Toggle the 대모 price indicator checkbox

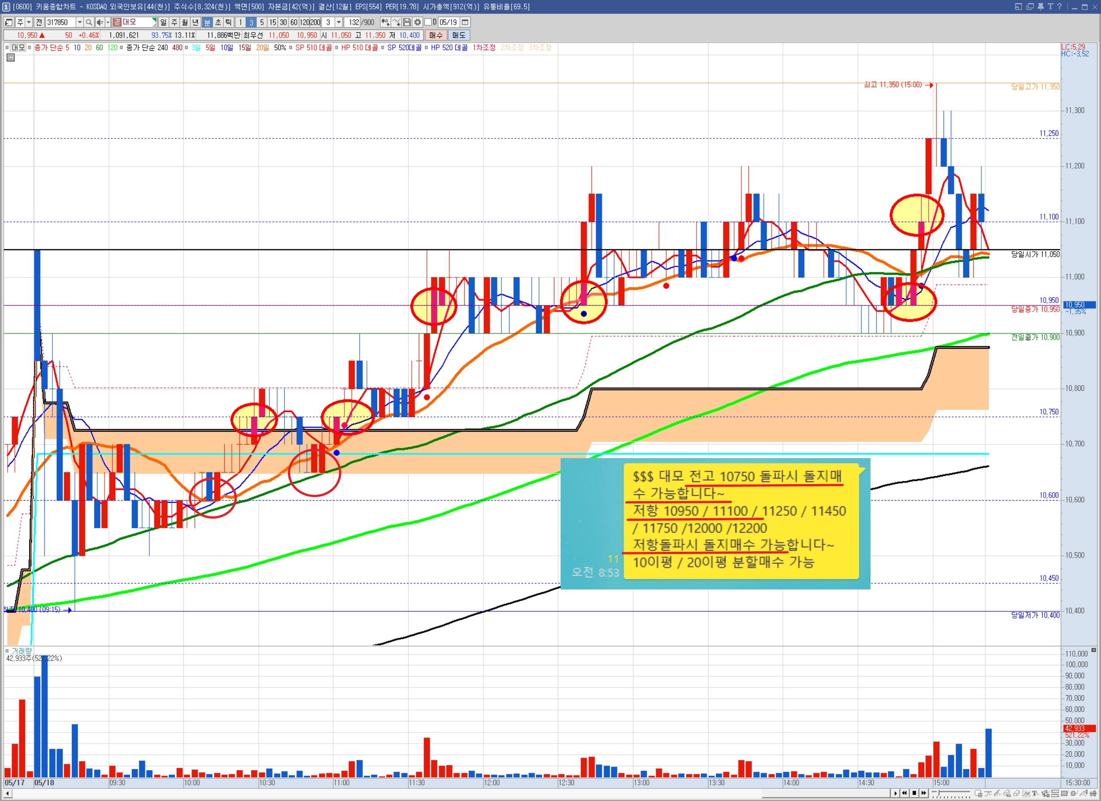pyautogui.click(x=7, y=48)
